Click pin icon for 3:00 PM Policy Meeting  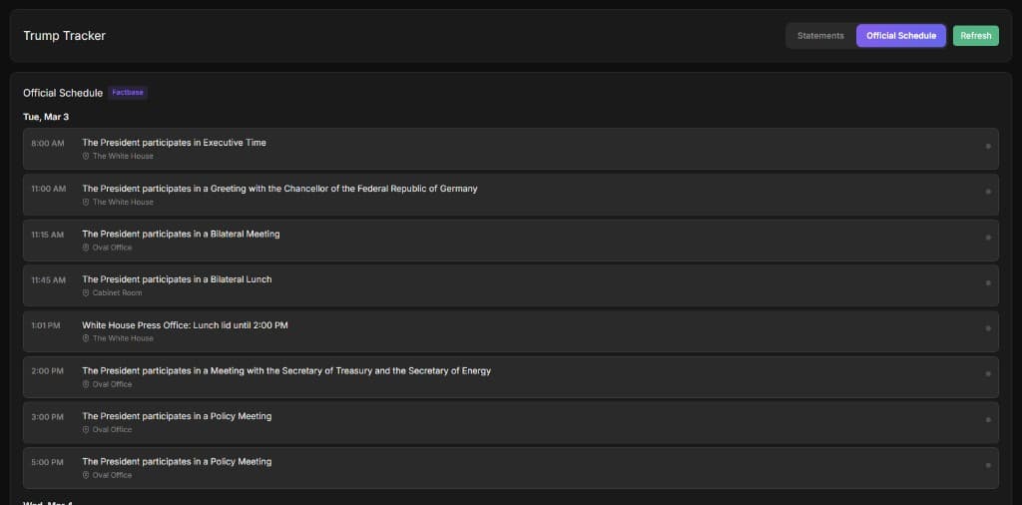coord(86,430)
